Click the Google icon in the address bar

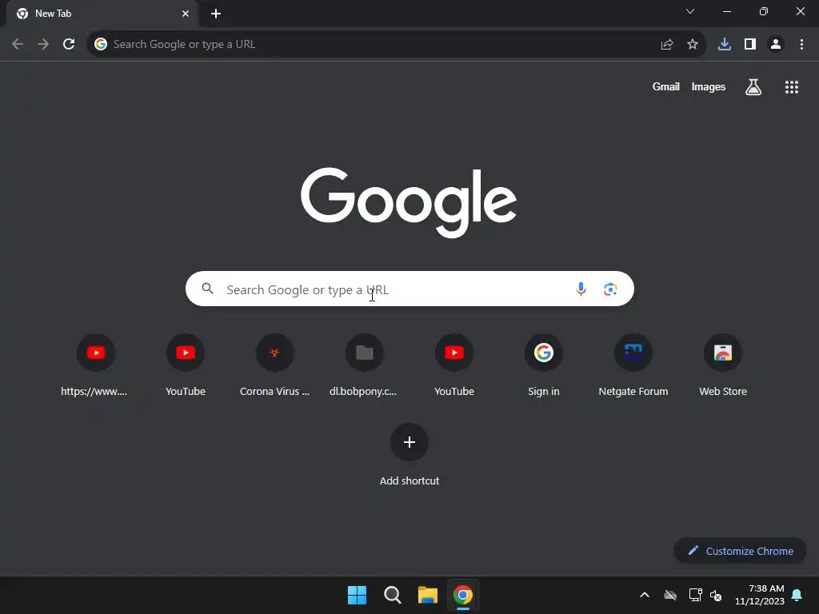pos(101,45)
